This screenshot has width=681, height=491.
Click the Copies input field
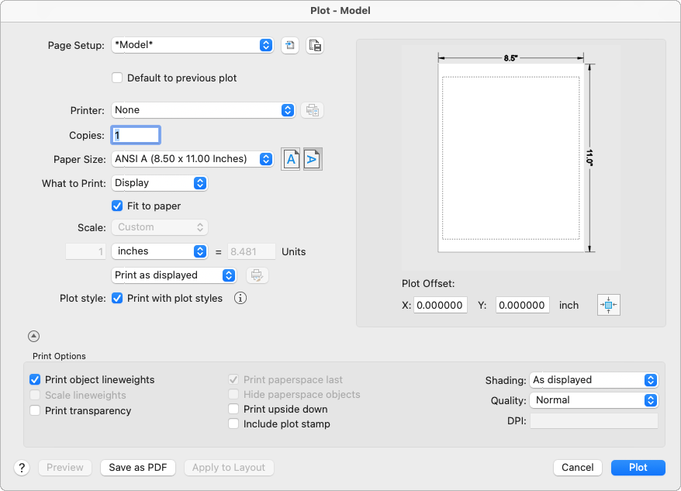point(137,135)
